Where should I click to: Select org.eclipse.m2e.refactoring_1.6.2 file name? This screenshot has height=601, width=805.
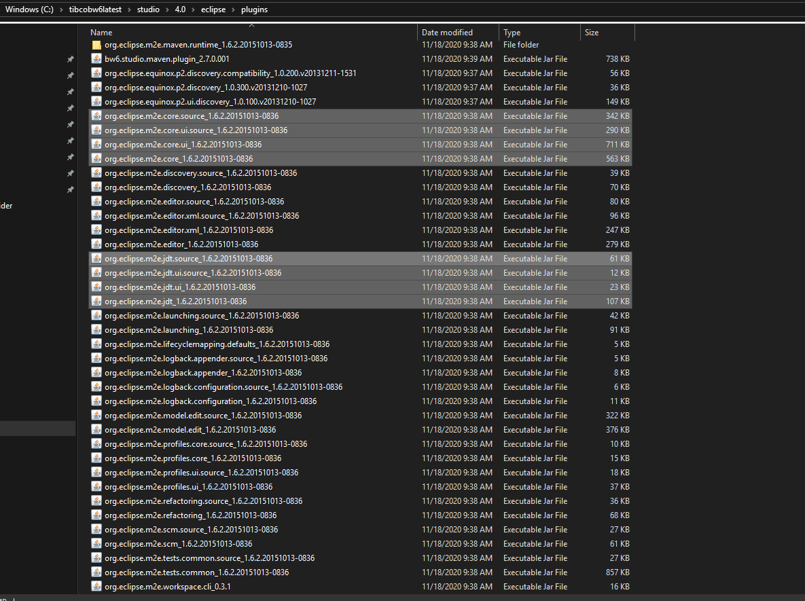tap(190, 515)
